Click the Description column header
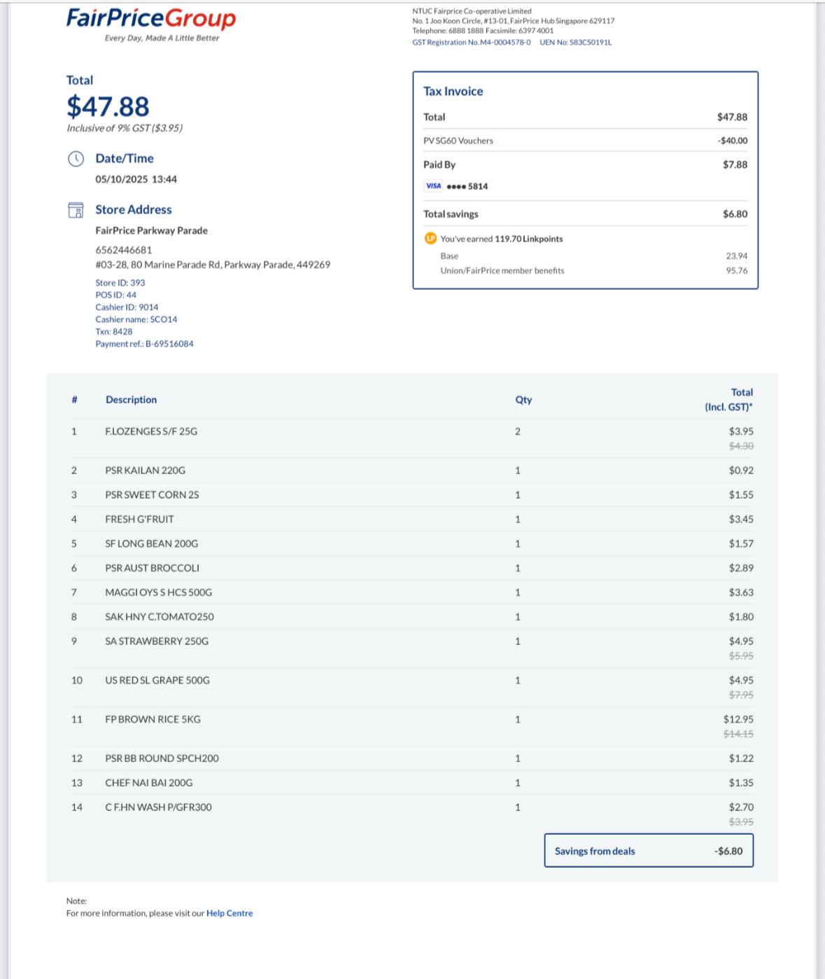 [x=131, y=400]
